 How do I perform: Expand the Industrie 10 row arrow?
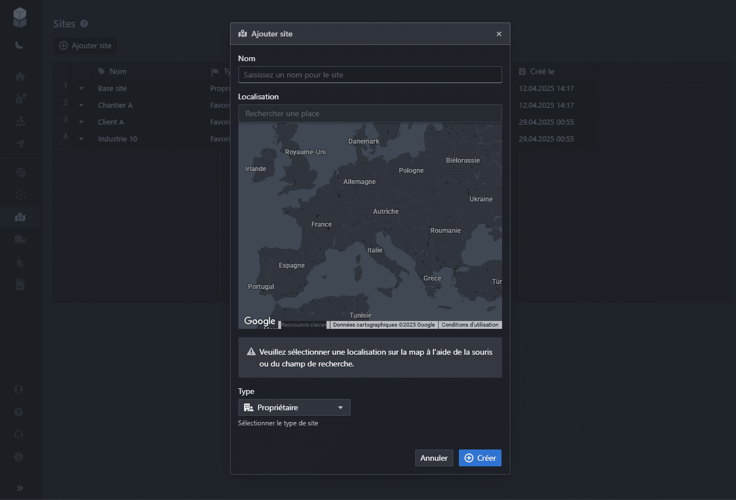point(81,139)
